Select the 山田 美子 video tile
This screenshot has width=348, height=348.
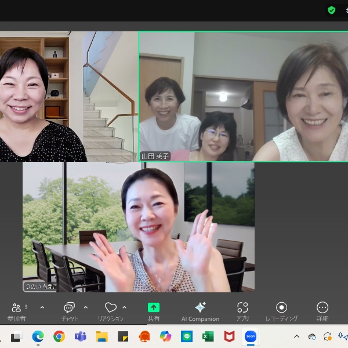242,96
